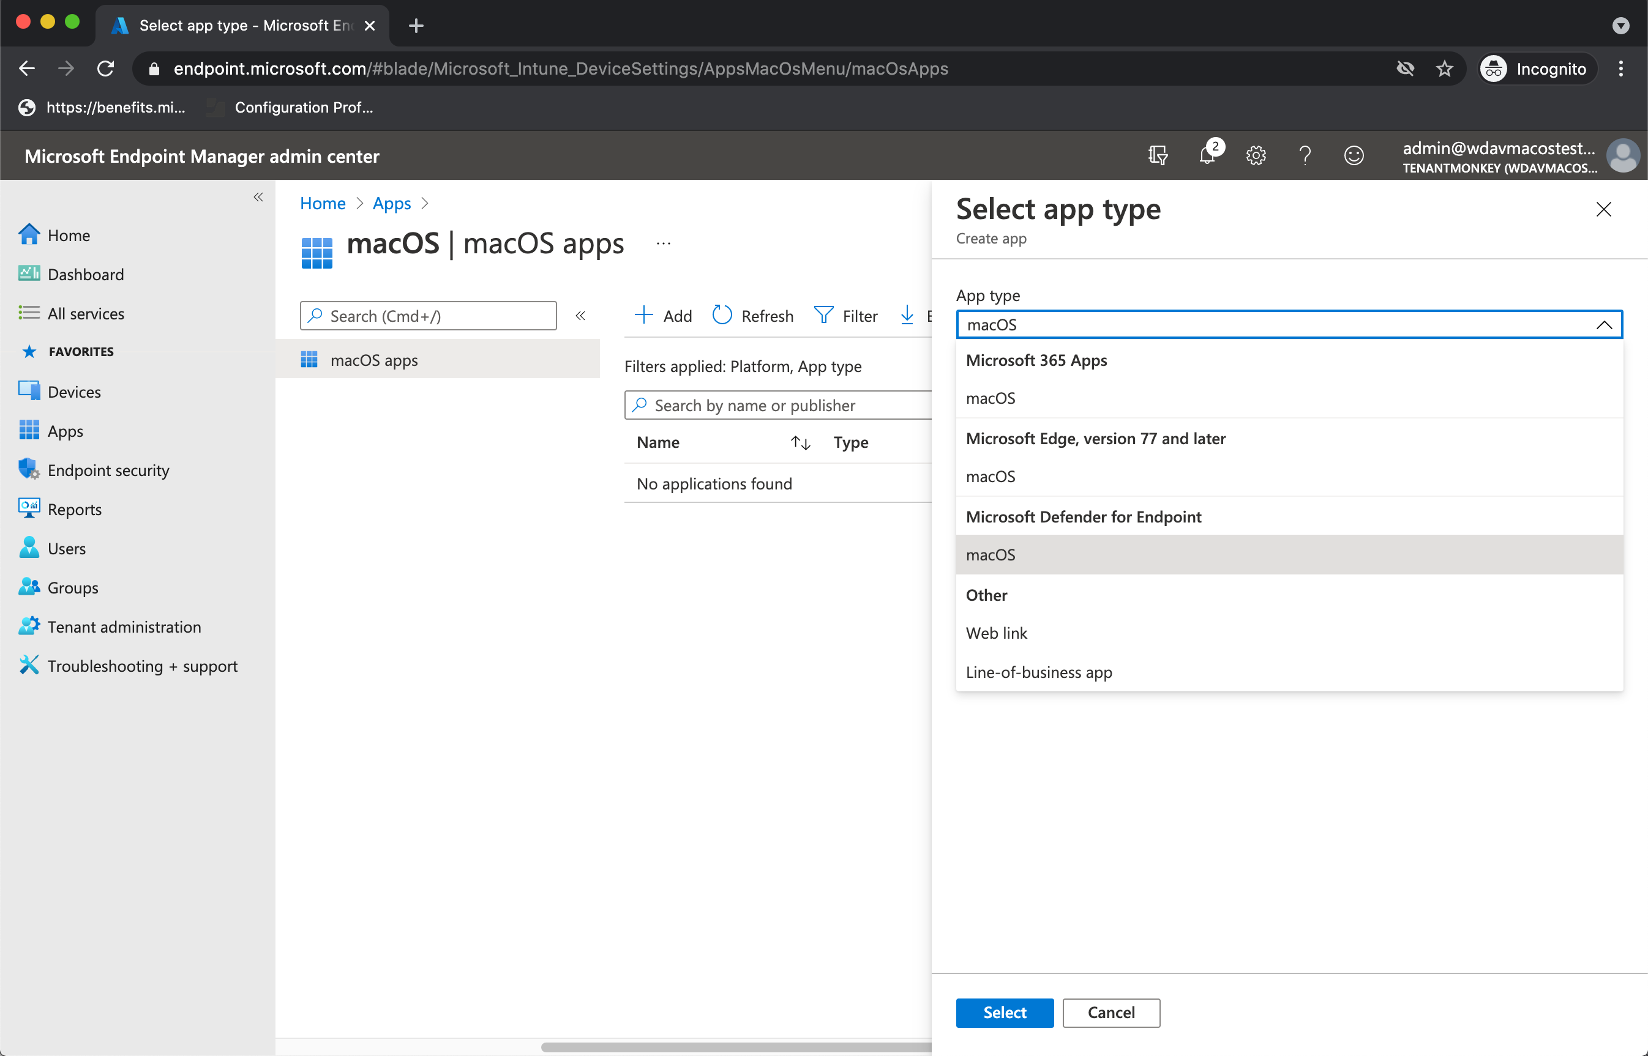Collapse the App type dropdown

point(1603,324)
